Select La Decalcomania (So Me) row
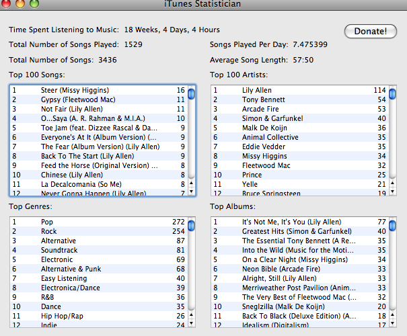Viewport: 407px width, 336px height. coord(99,184)
